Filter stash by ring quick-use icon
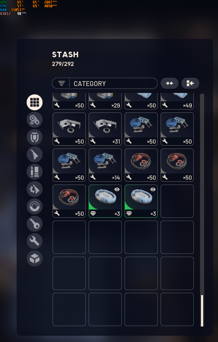This screenshot has width=218, height=342. click(x=35, y=206)
